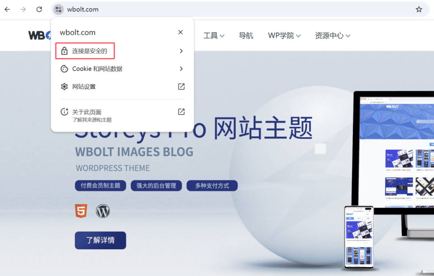Image resolution: width=434 pixels, height=276 pixels.
Task: Click the cookie icon in the popup
Action: click(64, 69)
